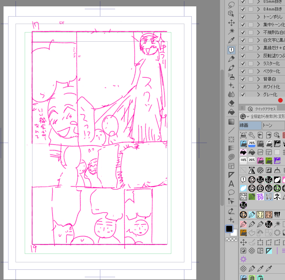The height and width of the screenshot is (280, 285).
Task: Open the クイックアクセス tab
Action: pos(261,109)
